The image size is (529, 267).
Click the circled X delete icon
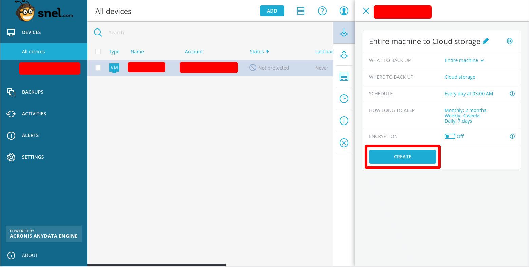344,143
